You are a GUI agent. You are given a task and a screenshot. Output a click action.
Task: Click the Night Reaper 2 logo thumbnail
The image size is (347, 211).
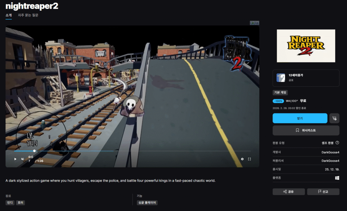click(306, 46)
